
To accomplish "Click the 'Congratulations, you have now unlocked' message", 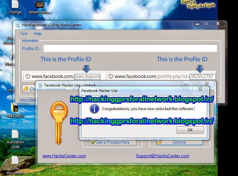I will (148, 109).
